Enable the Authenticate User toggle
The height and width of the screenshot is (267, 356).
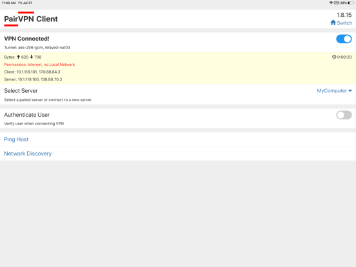pos(344,115)
